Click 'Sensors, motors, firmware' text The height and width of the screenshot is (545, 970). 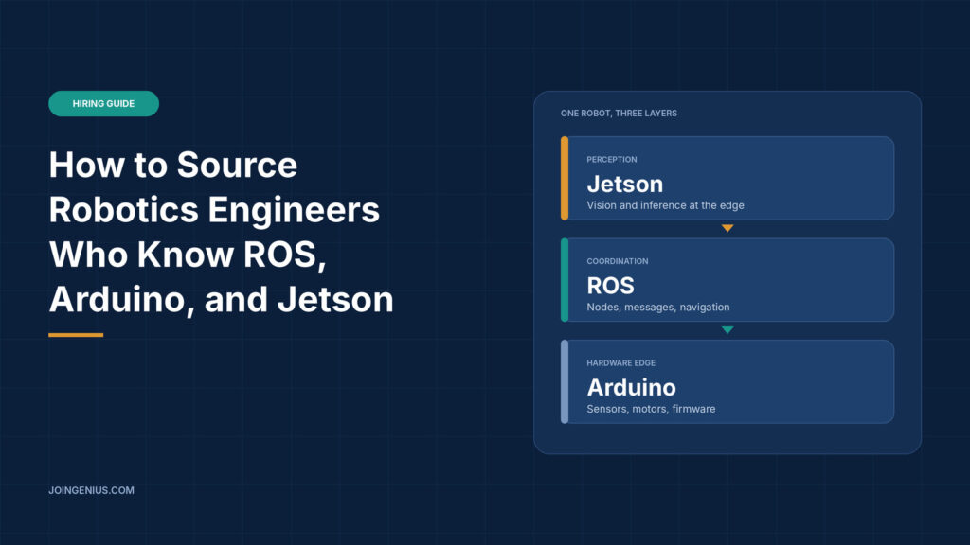(651, 409)
